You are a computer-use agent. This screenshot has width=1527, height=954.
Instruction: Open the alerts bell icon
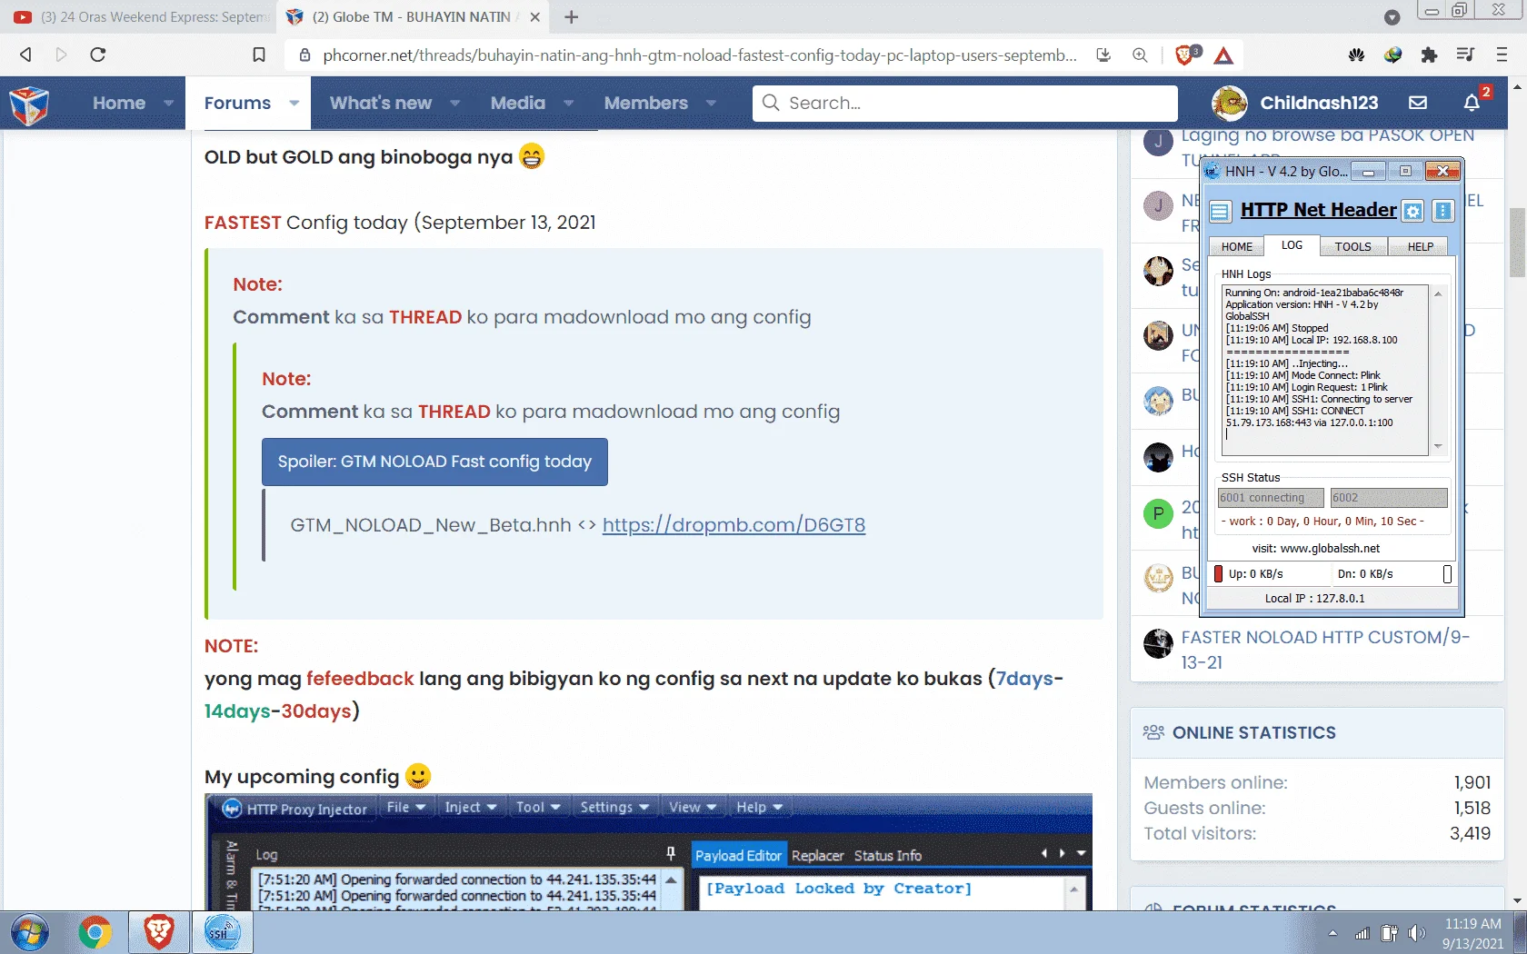[1472, 103]
